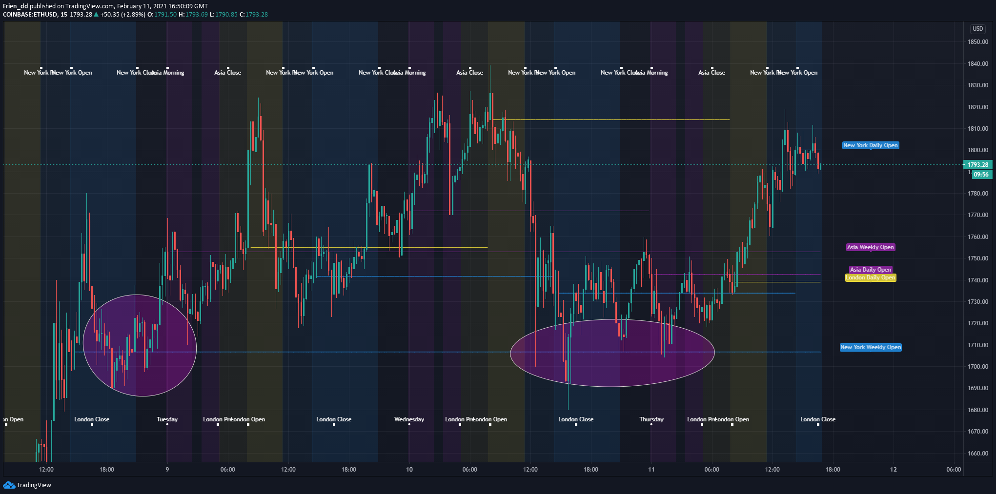Viewport: 996px width, 494px height.
Task: Click the Wednesday day marker
Action: (409, 419)
